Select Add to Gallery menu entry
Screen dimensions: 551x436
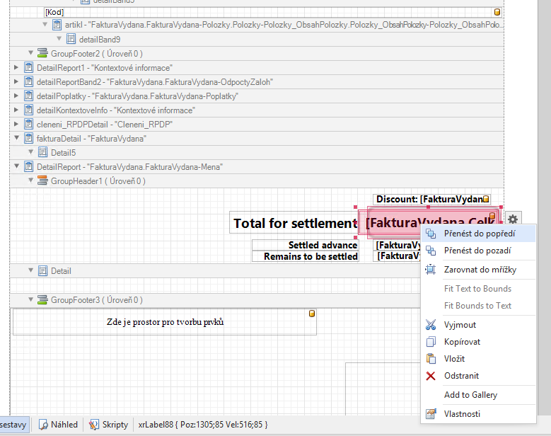470,395
